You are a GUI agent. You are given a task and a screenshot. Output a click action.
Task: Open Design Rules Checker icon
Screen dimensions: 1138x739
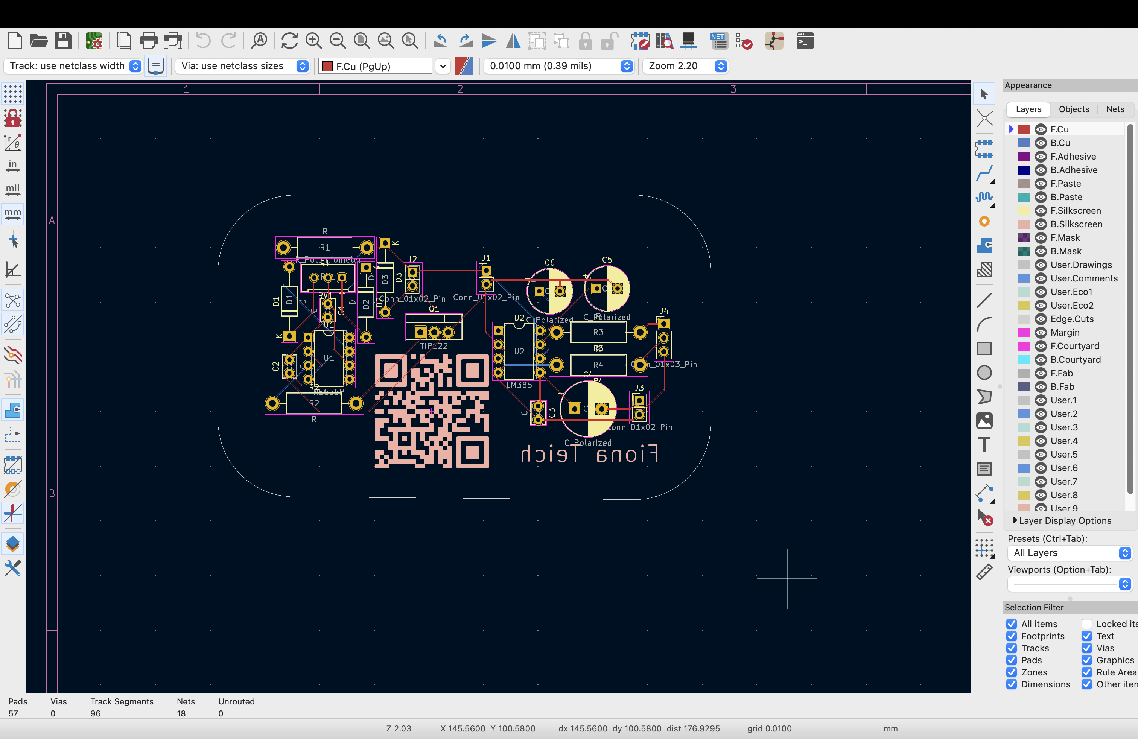click(x=744, y=41)
